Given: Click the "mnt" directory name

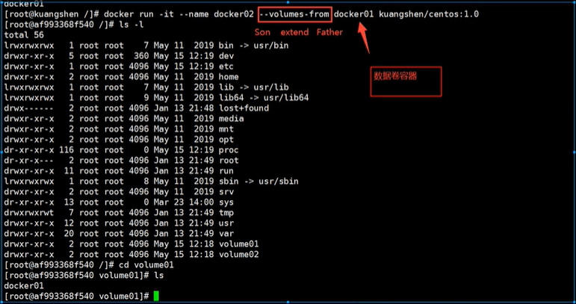Looking at the screenshot, I should (x=226, y=129).
